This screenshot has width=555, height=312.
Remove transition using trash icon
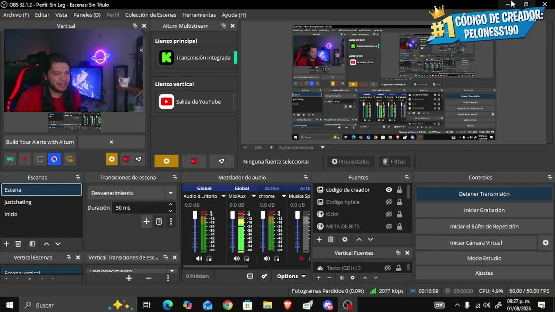click(159, 221)
